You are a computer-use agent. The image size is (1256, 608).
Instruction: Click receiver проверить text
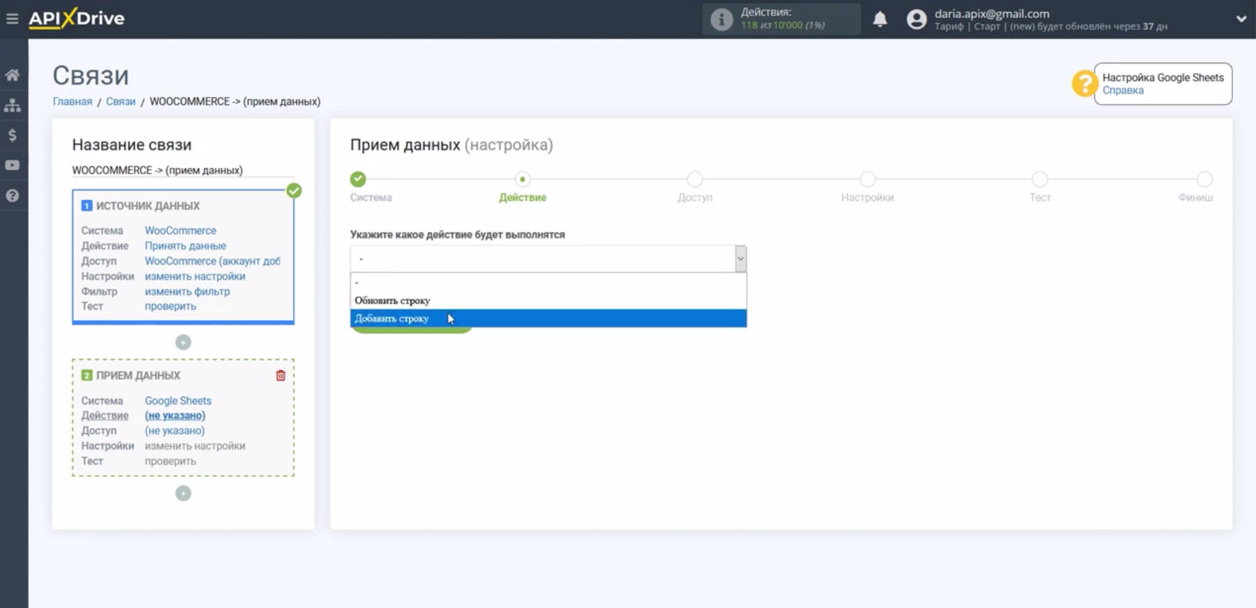pyautogui.click(x=170, y=462)
